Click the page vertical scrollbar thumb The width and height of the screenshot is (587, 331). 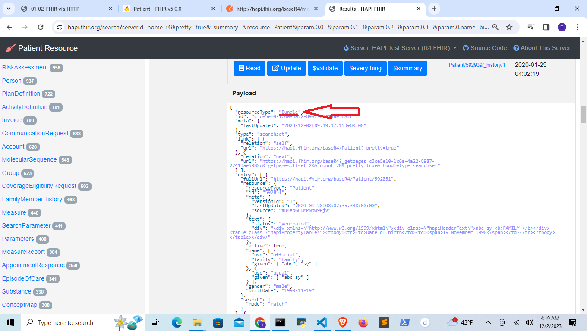583,114
